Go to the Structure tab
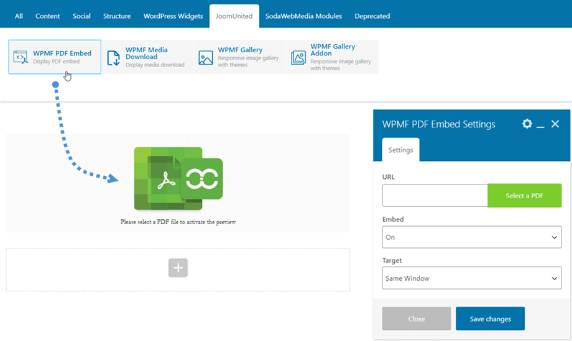The image size is (572, 341). [x=117, y=16]
